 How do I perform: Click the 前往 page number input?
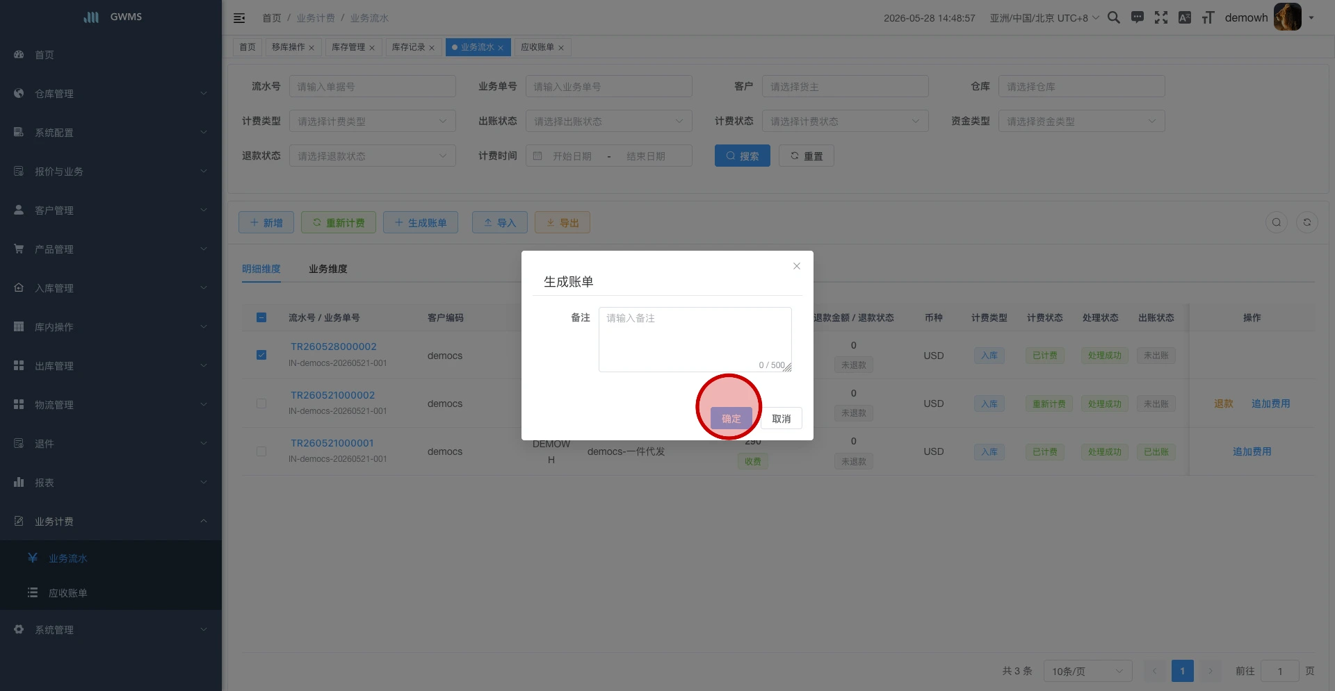click(1280, 671)
